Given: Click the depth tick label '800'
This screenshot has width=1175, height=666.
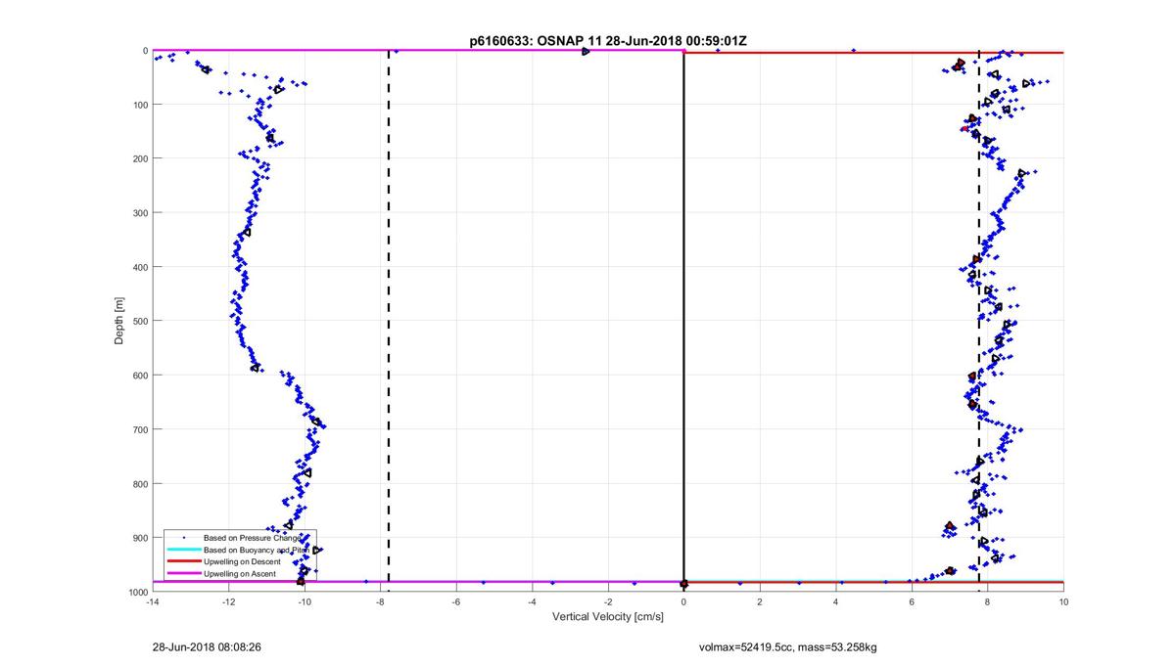Looking at the screenshot, I should [139, 484].
